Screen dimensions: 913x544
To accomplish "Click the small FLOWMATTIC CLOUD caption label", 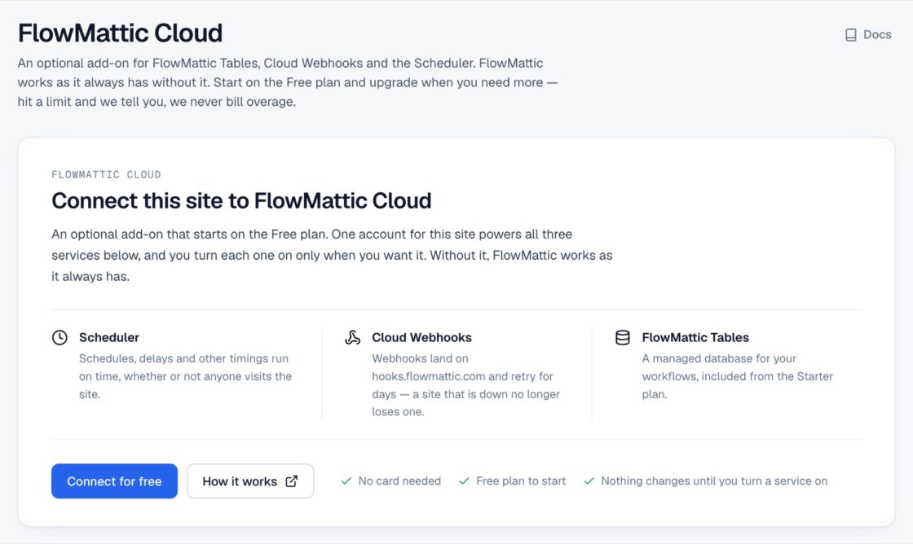I will click(x=106, y=174).
